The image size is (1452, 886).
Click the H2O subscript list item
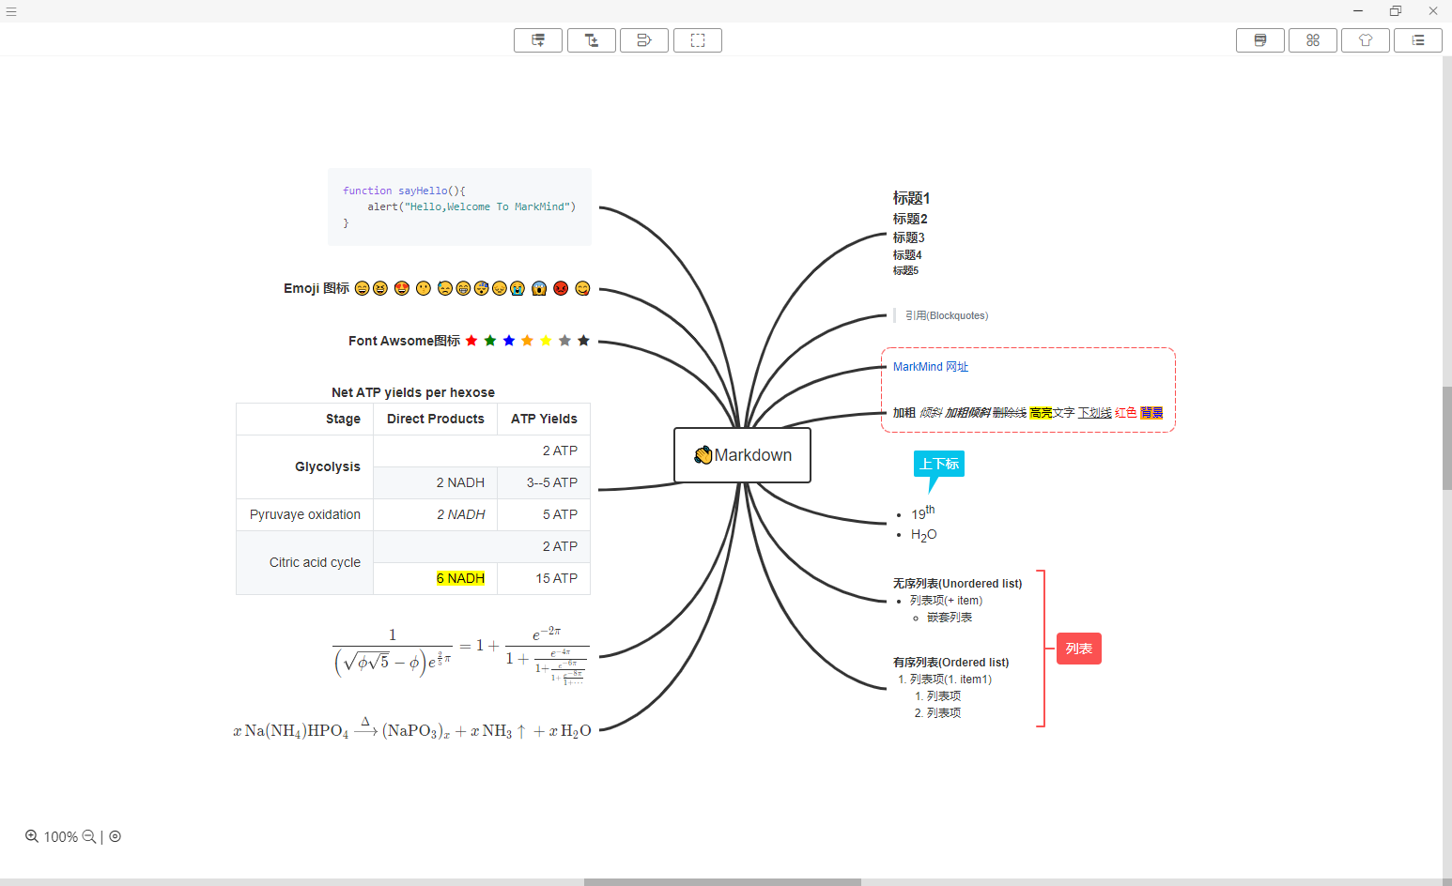click(923, 535)
